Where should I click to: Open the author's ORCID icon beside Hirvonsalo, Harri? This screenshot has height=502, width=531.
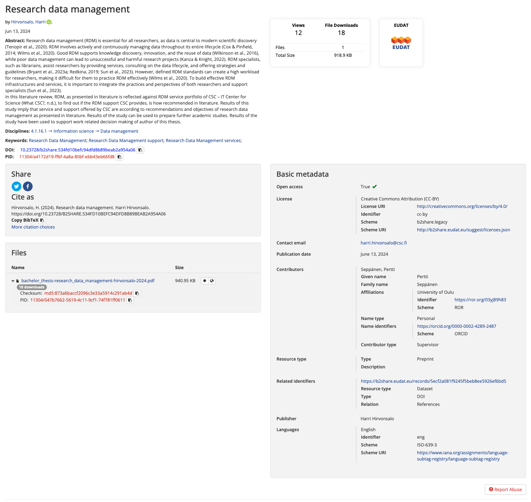click(x=49, y=22)
